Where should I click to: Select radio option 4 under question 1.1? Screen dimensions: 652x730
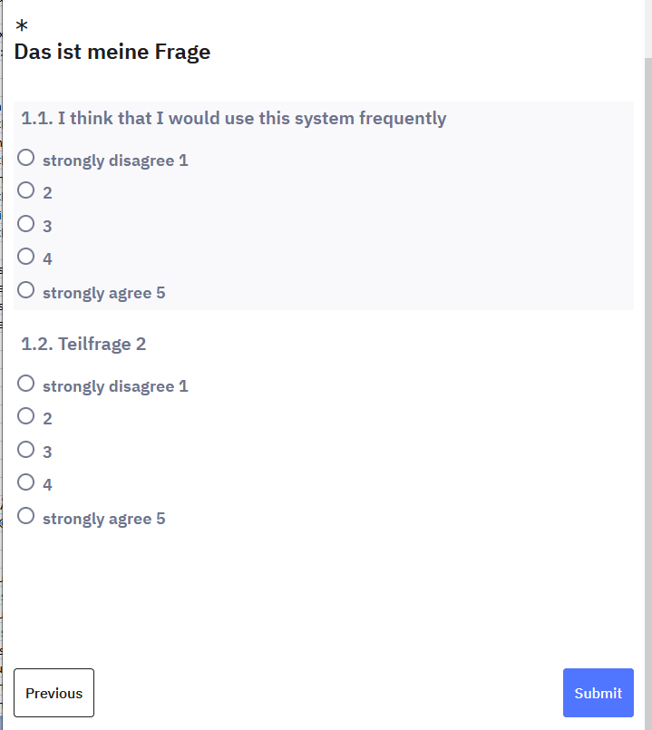pyautogui.click(x=26, y=257)
